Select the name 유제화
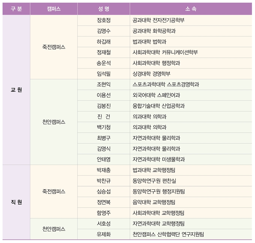The image size is (255, 243). 104,234
